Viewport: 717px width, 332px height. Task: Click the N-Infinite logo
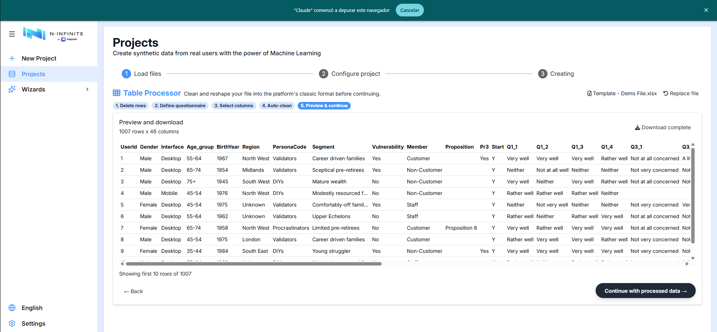click(53, 34)
